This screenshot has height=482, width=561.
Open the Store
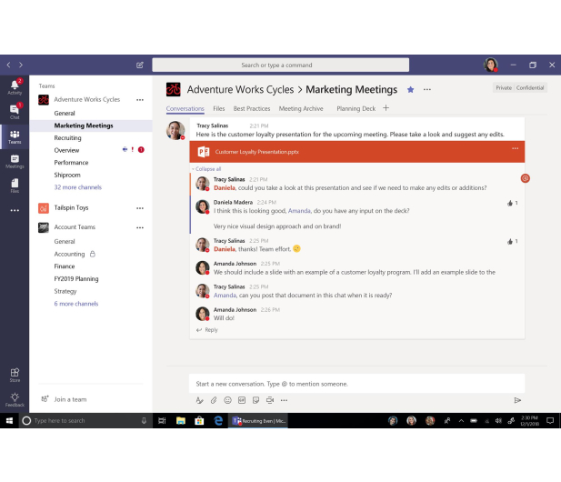click(15, 375)
